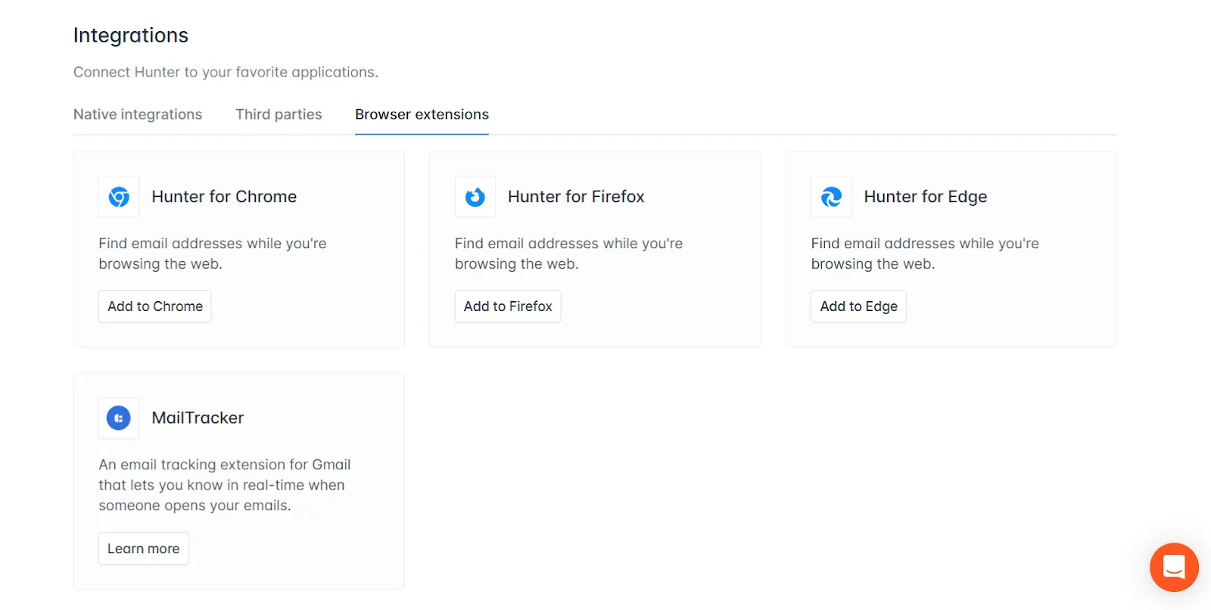Screen dimensions: 1211x610
Task: Click the Add to Chrome button
Action: click(155, 307)
